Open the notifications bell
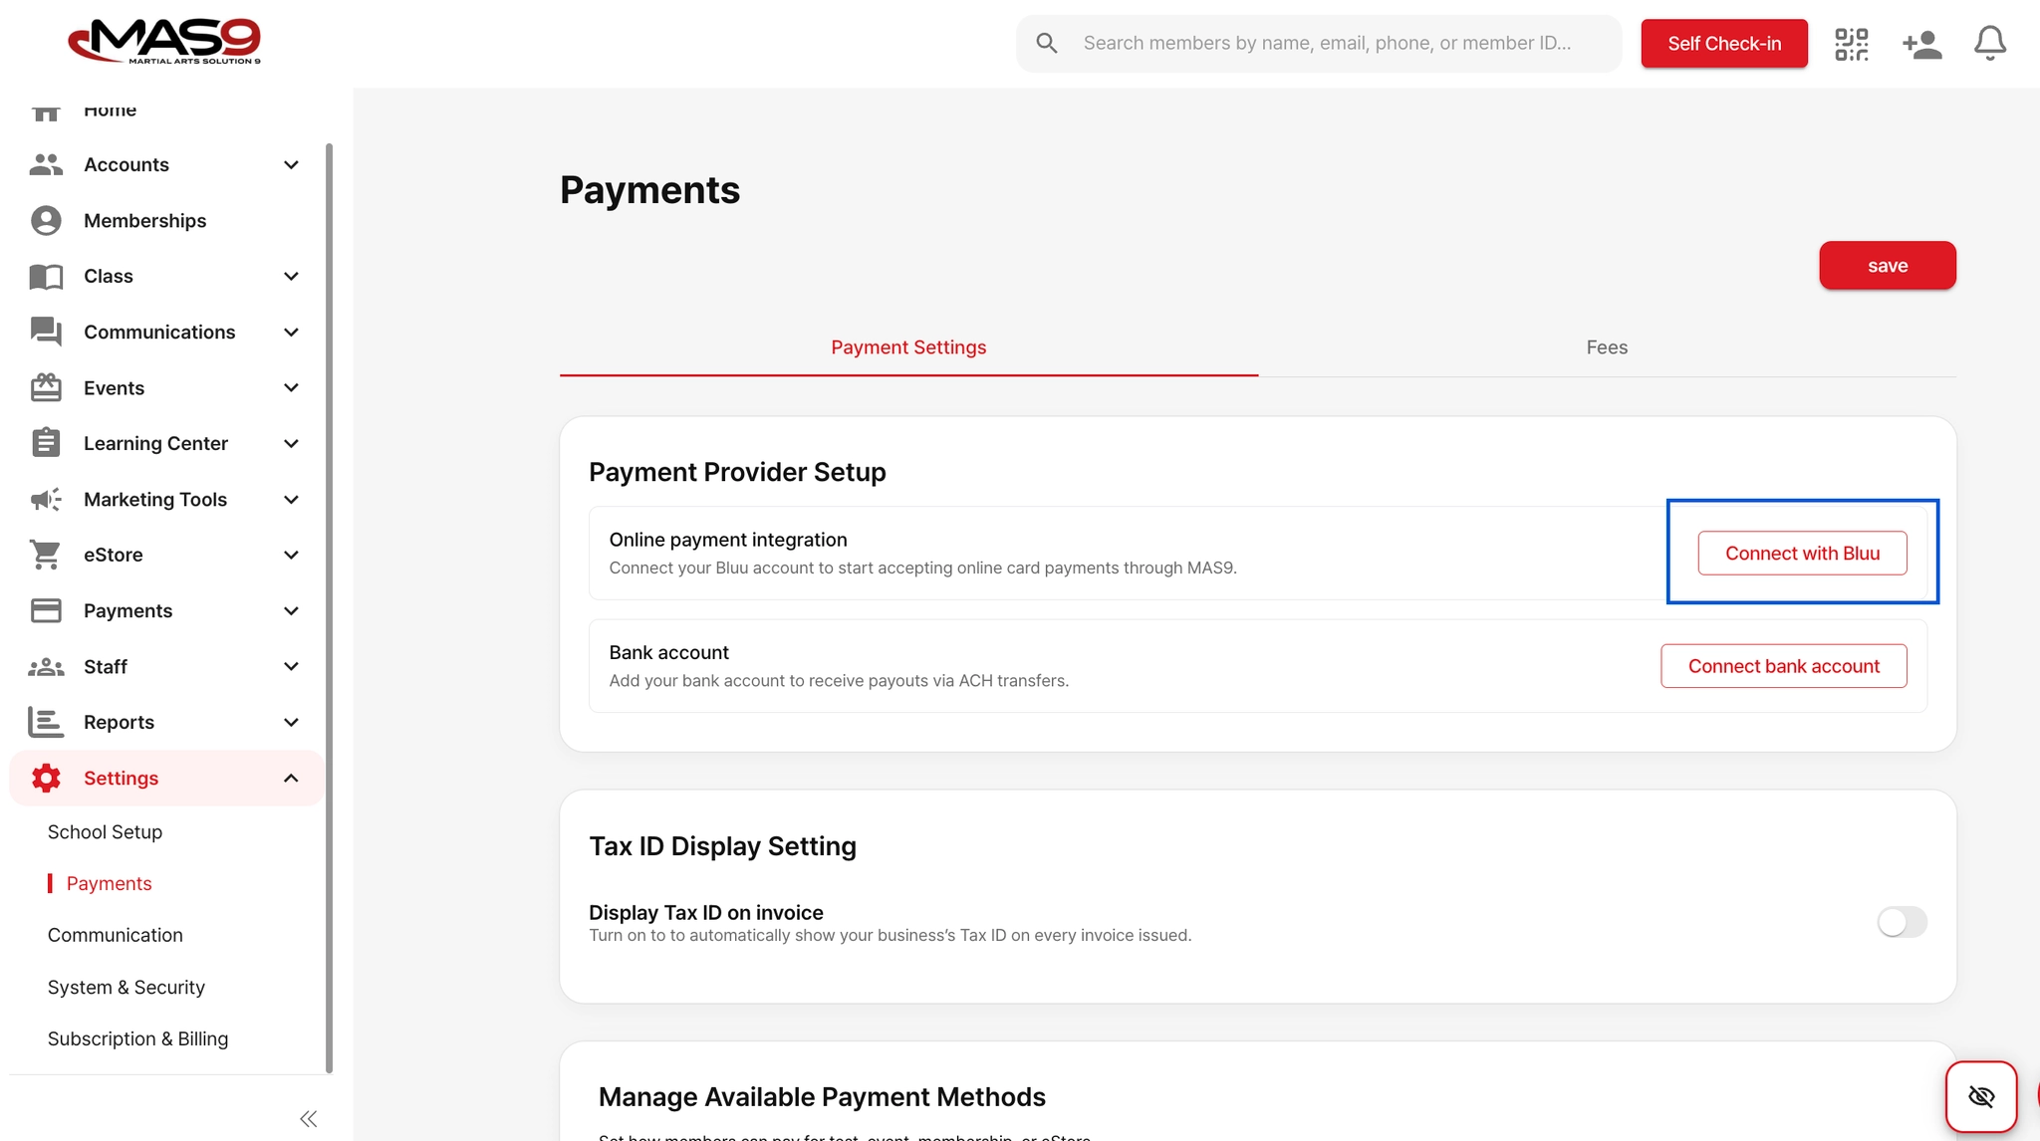The height and width of the screenshot is (1141, 2040). tap(1989, 44)
